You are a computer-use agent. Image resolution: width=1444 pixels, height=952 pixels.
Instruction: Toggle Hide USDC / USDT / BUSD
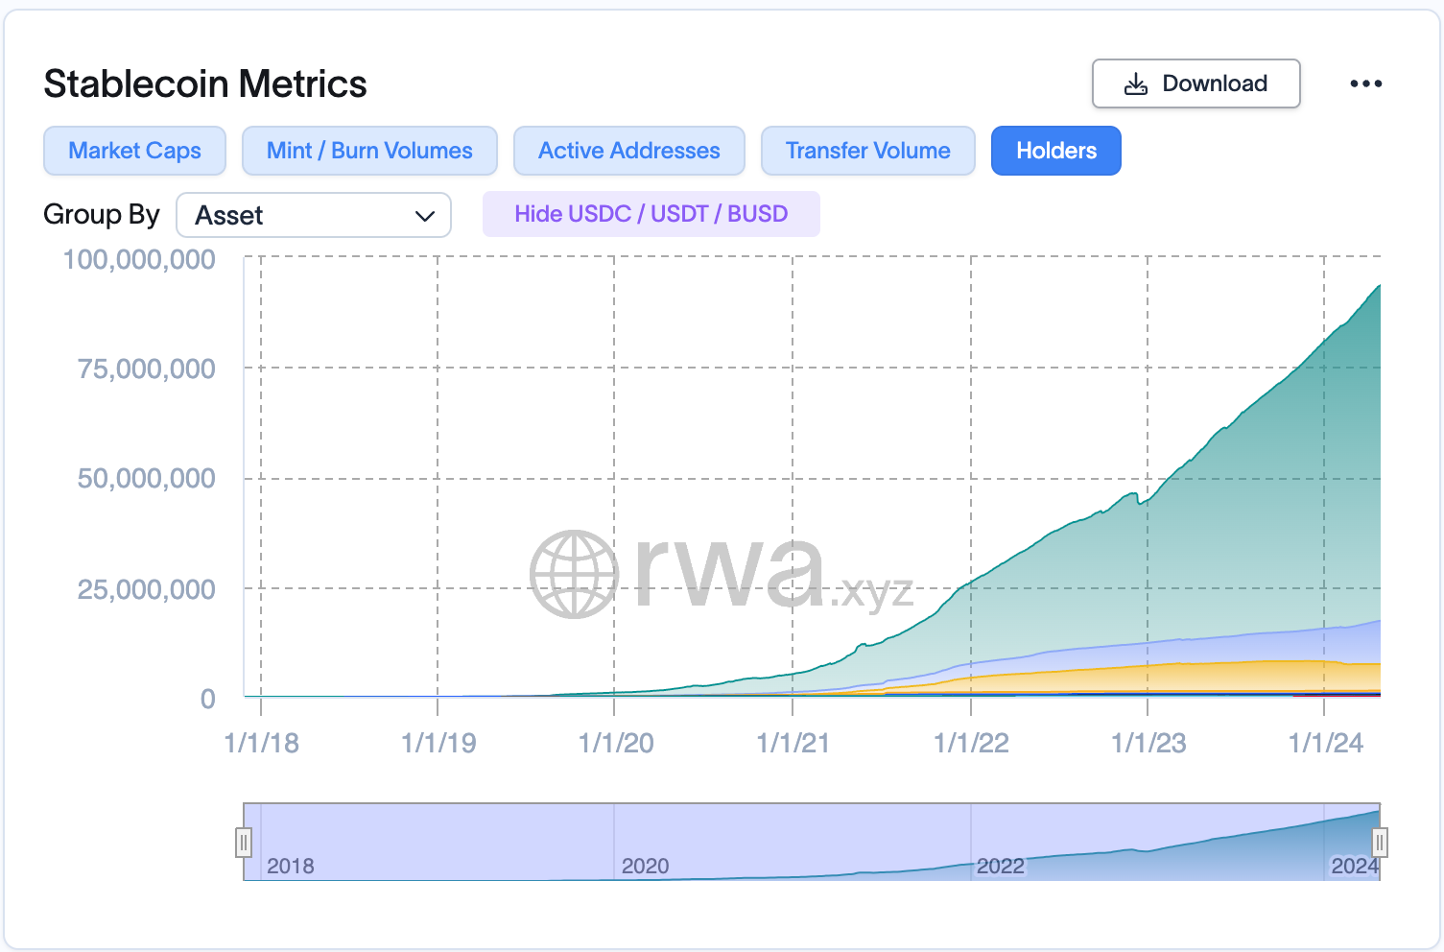coord(651,213)
